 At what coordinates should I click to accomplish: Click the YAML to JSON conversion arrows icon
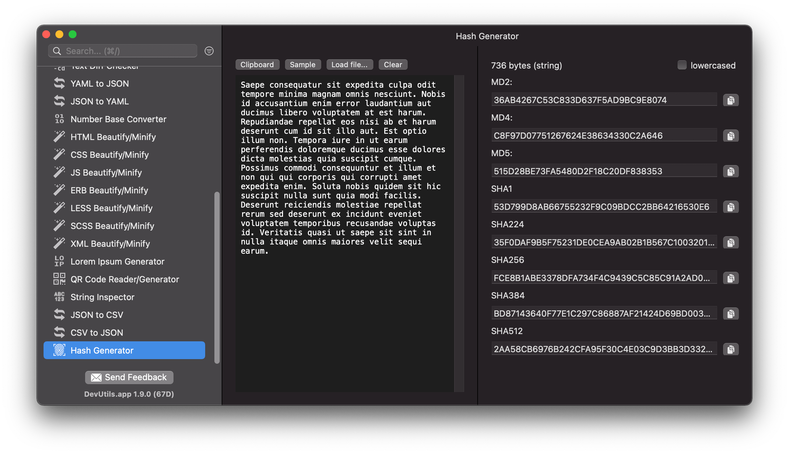[x=59, y=83]
